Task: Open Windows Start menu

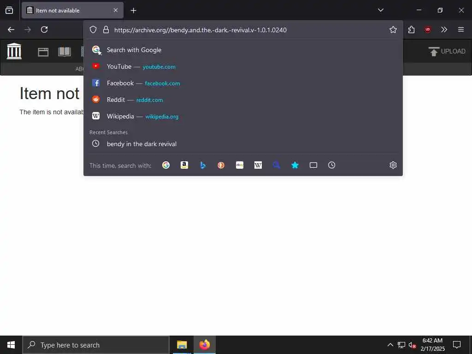Action: 11,345
